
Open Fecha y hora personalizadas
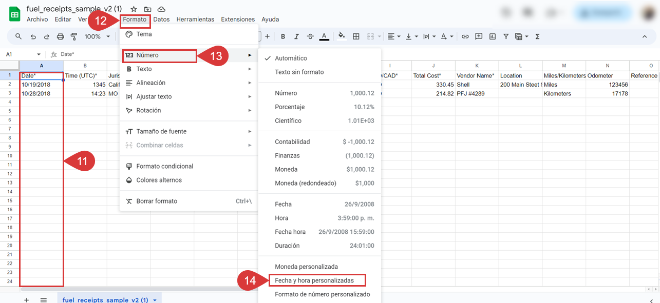click(319, 280)
